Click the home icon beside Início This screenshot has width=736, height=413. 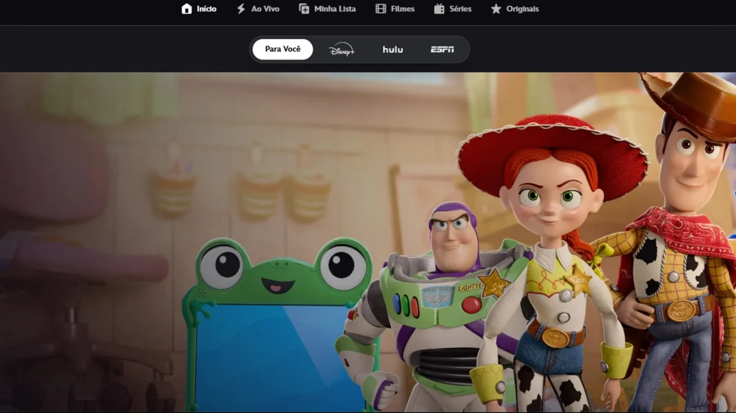point(186,9)
